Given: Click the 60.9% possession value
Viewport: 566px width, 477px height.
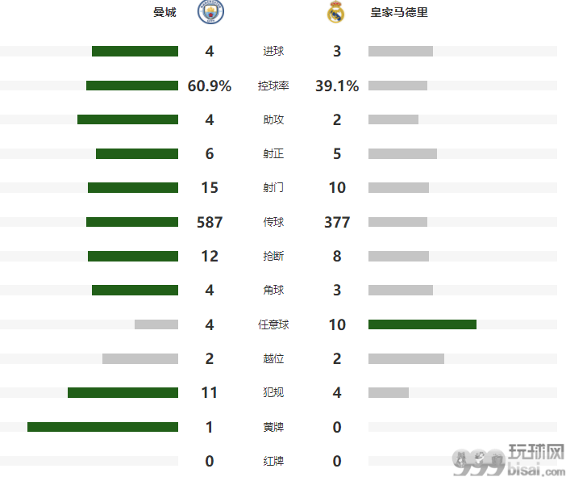Looking at the screenshot, I should click(x=210, y=86).
